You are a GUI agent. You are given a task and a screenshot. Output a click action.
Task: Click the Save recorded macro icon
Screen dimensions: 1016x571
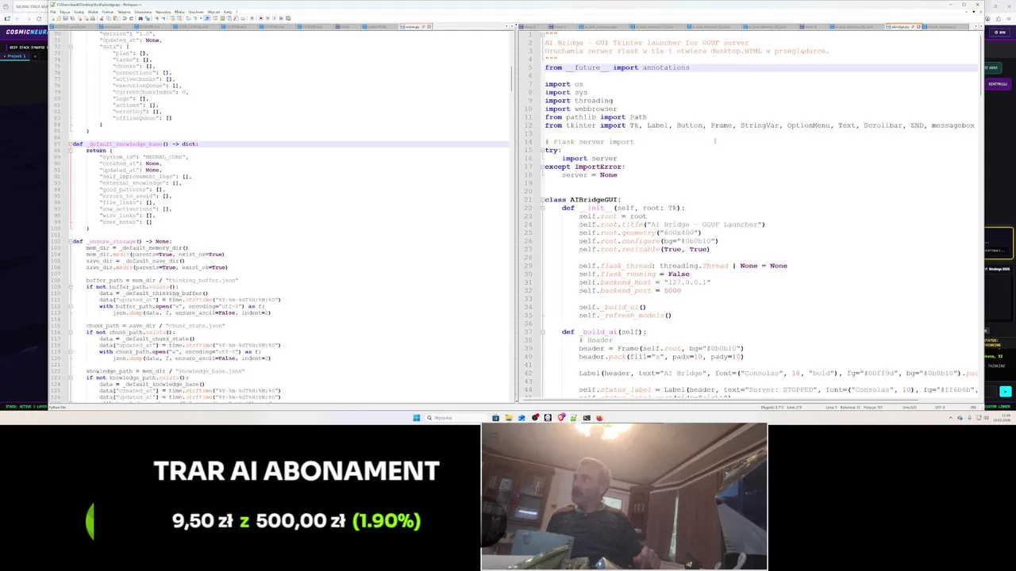pos(288,18)
